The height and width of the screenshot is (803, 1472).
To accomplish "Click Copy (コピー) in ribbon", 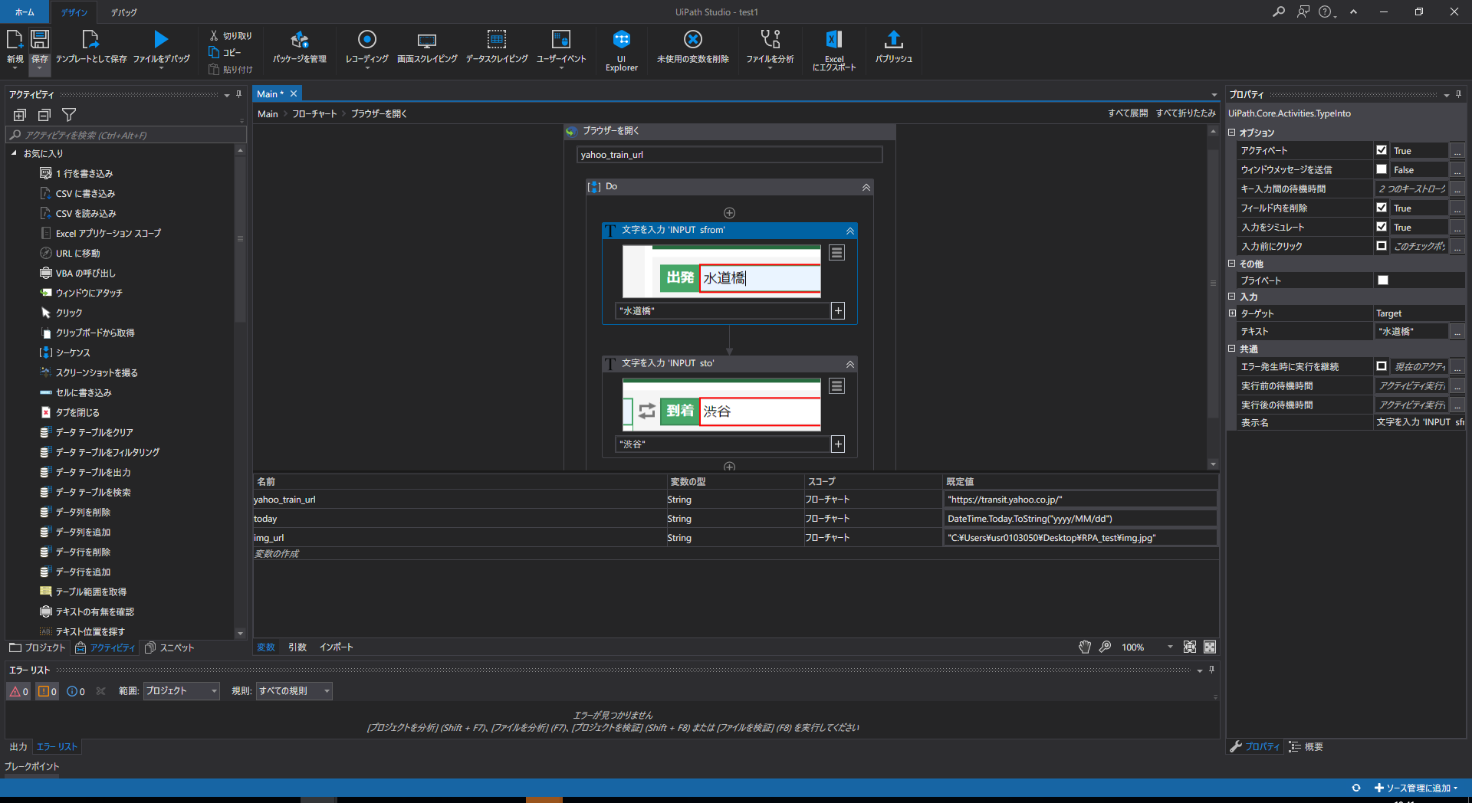I will pos(225,52).
